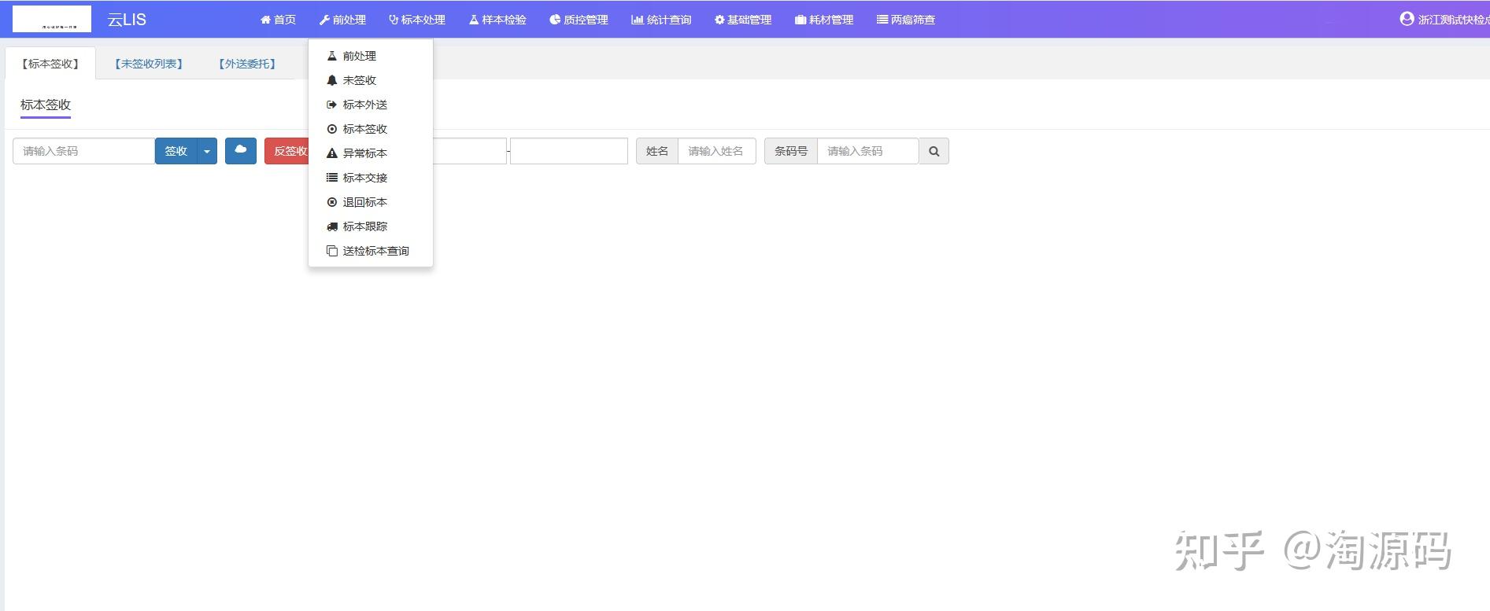
Task: Open 两癌筛查 top navigation menu
Action: click(906, 20)
